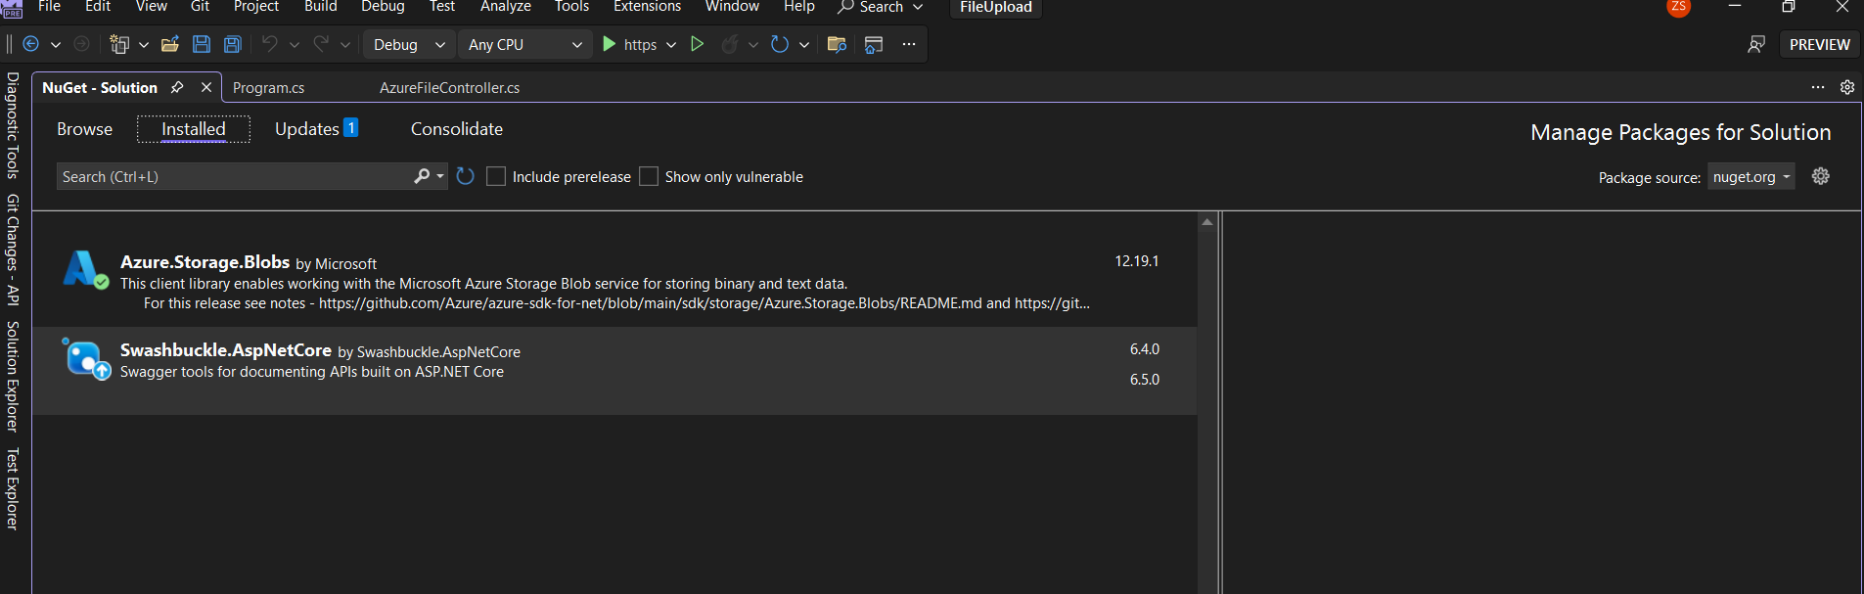Expand the Debug configuration dropdown
This screenshot has width=1864, height=594.
(x=409, y=44)
